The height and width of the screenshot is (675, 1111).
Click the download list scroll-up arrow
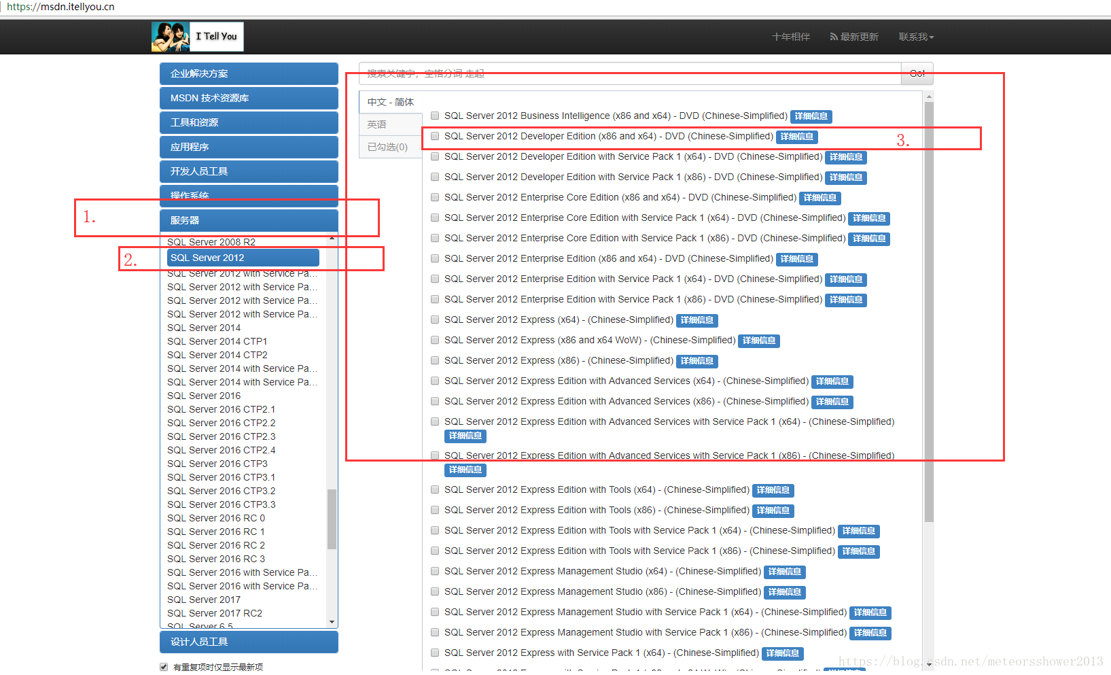tap(929, 97)
